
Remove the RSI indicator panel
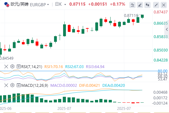click(x=6, y=66)
